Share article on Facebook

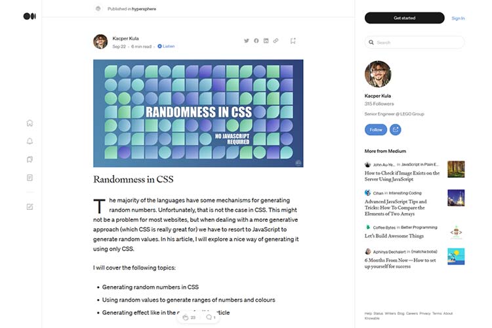[256, 41]
